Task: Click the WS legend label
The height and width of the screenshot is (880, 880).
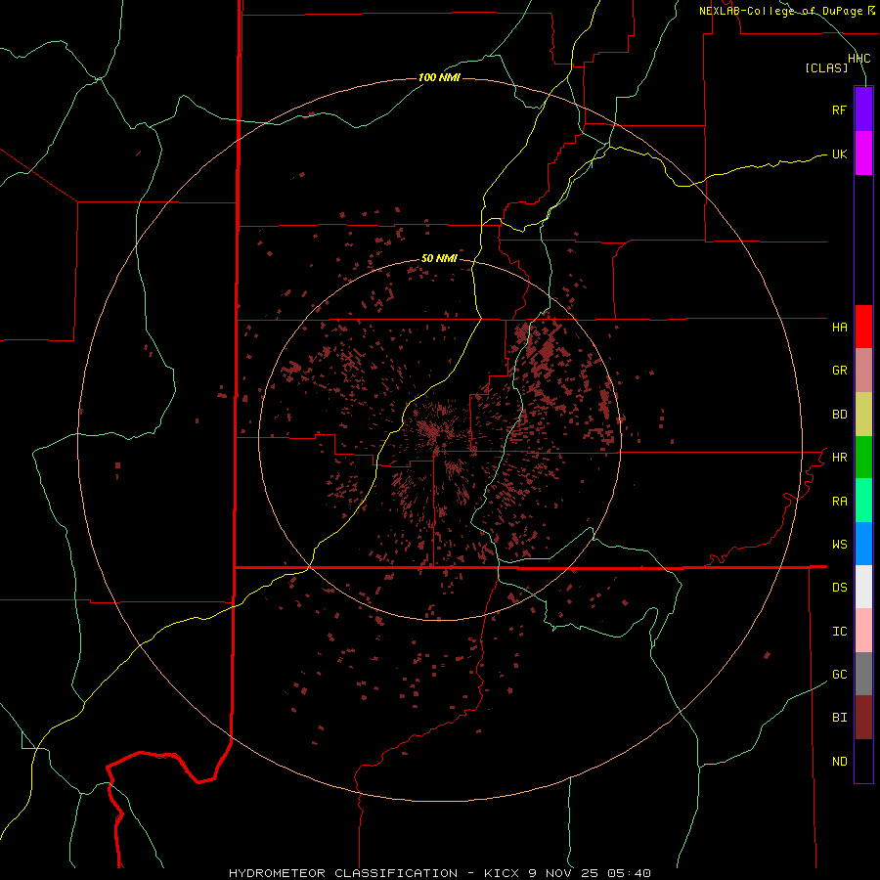Action: 839,544
